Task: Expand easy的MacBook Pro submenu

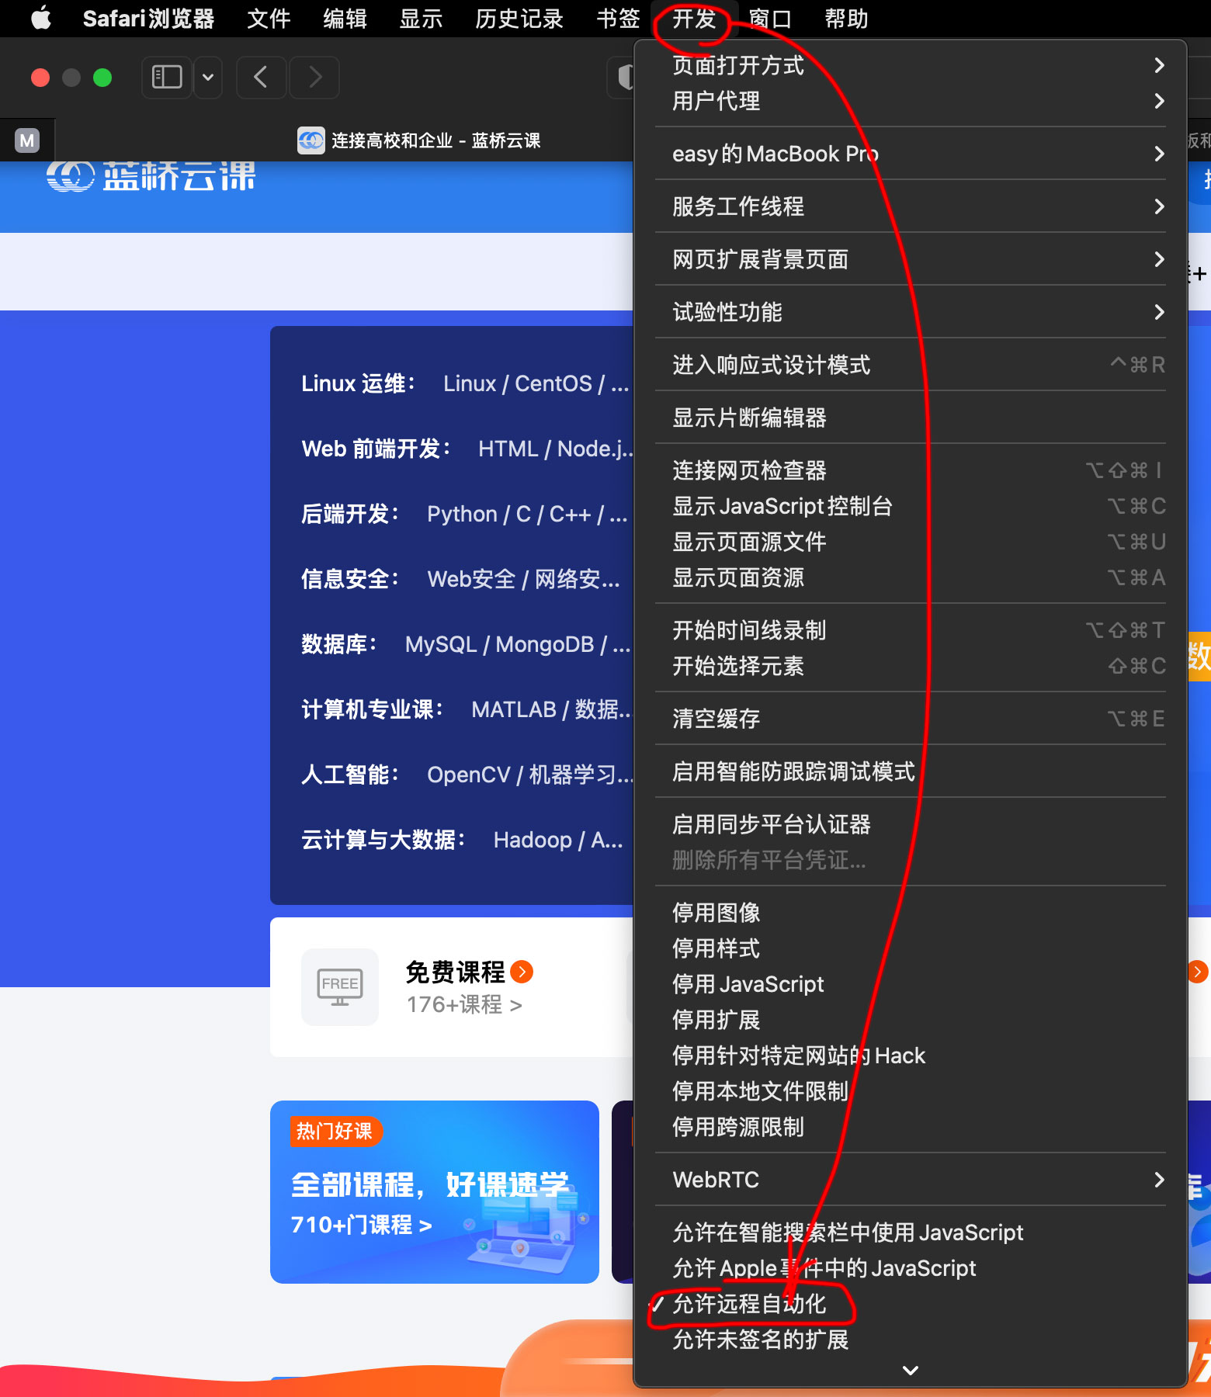Action: (911, 154)
